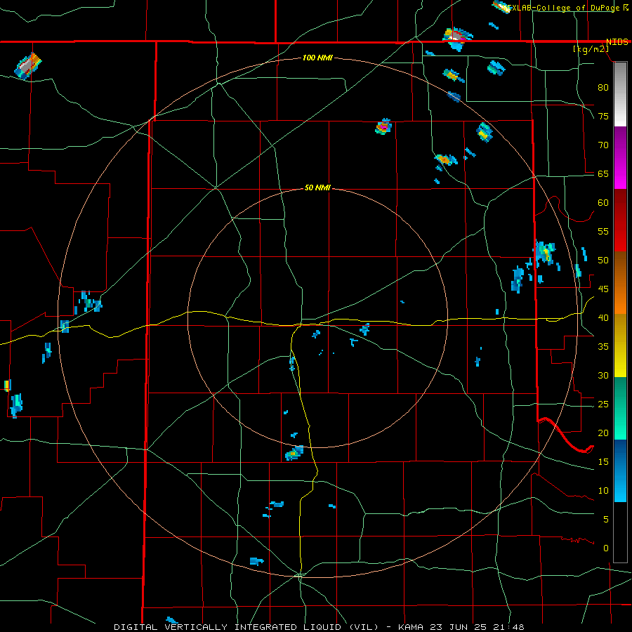
Task: Click the dark red band of the color scale
Action: click(620, 220)
